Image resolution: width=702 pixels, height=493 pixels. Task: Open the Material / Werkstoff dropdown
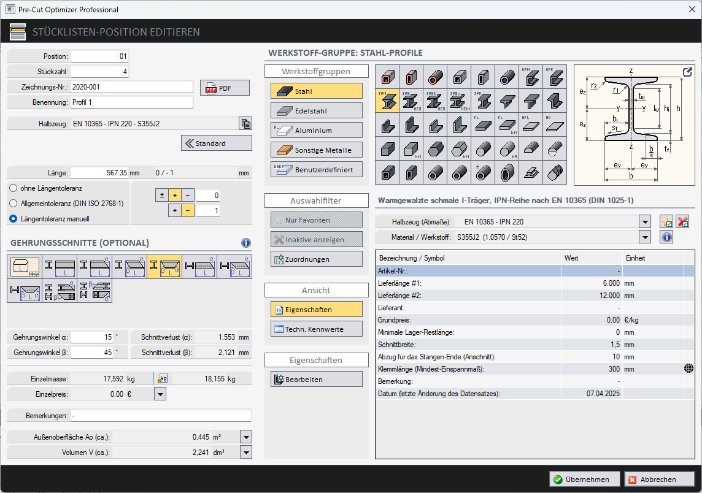click(645, 237)
